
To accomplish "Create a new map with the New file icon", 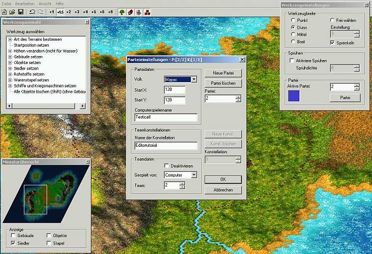I will point(4,12).
